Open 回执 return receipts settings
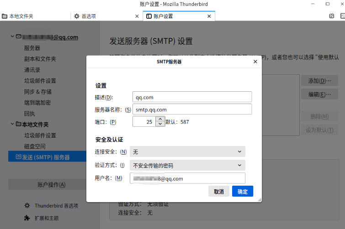345x229 pixels. 30,114
